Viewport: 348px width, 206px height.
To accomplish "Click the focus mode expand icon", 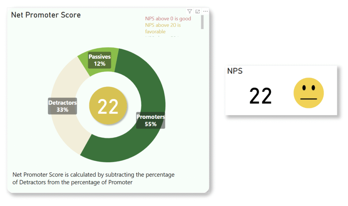I will 197,11.
